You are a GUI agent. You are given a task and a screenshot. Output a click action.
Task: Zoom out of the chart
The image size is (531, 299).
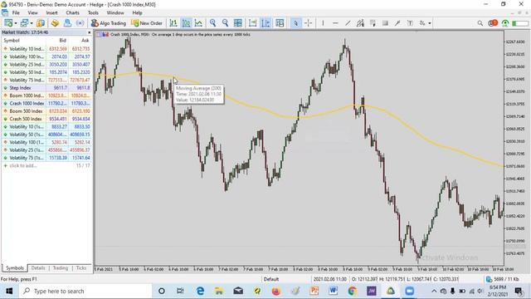[225, 23]
